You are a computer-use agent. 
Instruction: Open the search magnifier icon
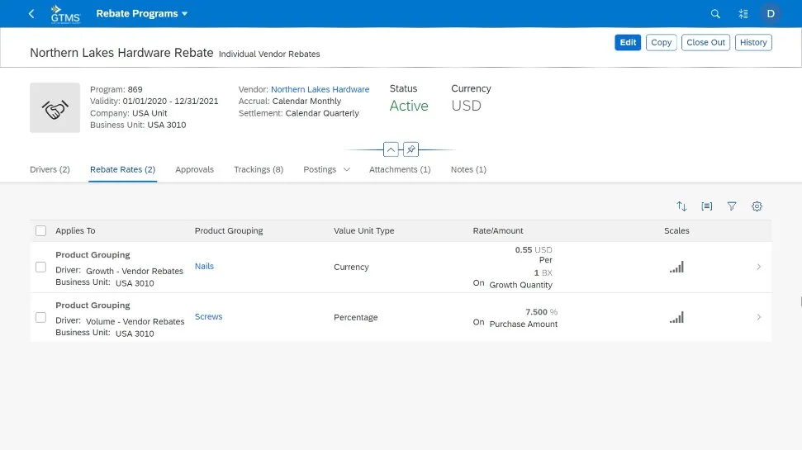pos(715,14)
